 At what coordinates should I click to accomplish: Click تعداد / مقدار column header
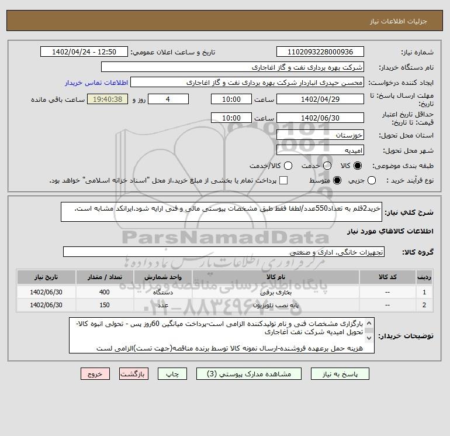pyautogui.click(x=105, y=277)
